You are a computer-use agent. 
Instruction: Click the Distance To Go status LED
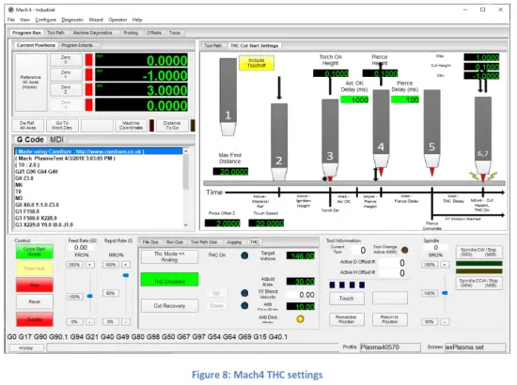(x=193, y=126)
